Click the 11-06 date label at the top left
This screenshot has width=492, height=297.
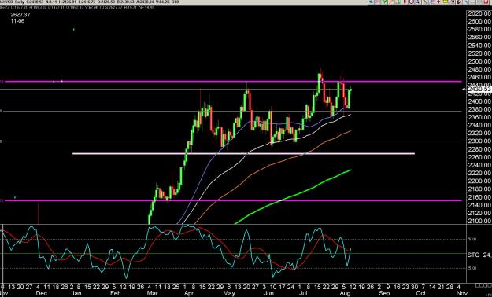point(17,21)
